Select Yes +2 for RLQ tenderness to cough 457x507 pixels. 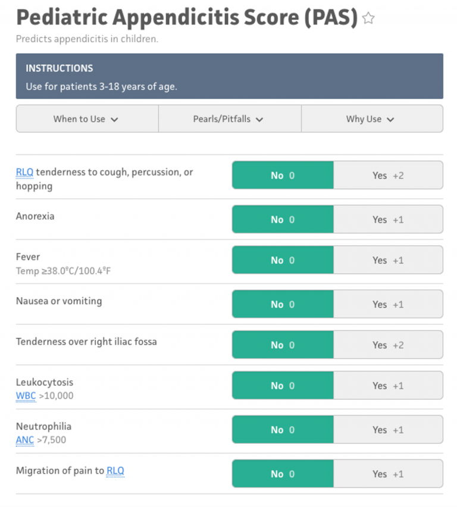pyautogui.click(x=388, y=176)
